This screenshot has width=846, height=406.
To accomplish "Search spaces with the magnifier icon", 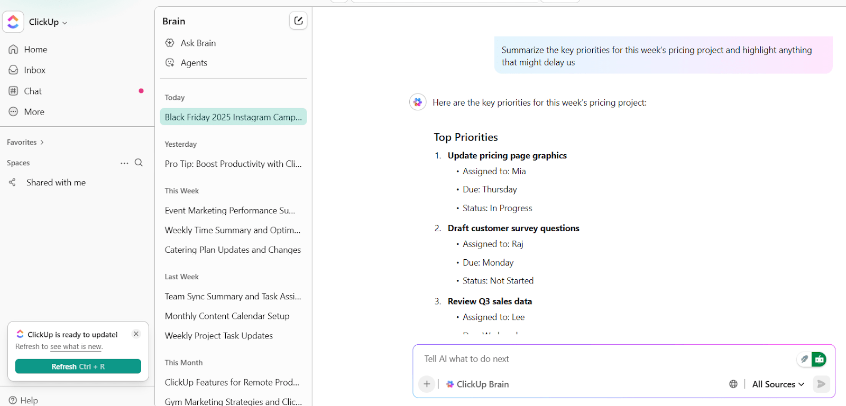I will (x=139, y=163).
